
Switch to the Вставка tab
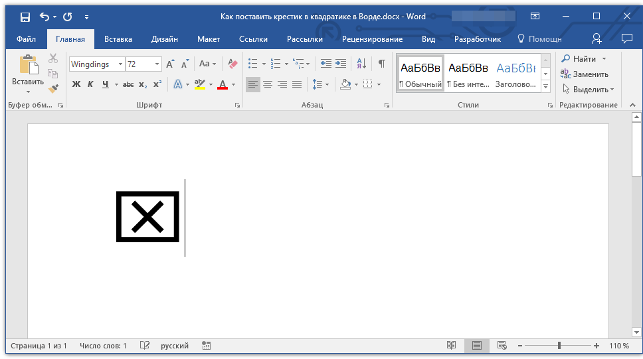(118, 39)
